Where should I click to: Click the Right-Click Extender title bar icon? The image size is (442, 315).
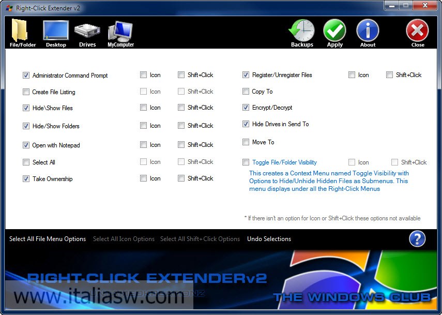coord(9,8)
